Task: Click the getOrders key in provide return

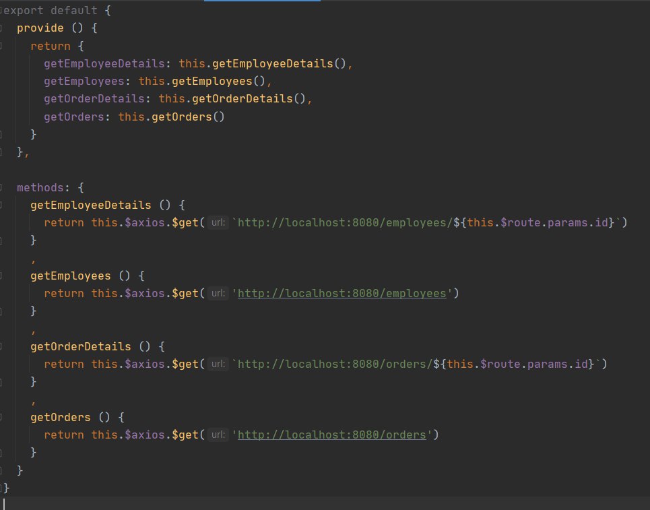Action: (74, 117)
